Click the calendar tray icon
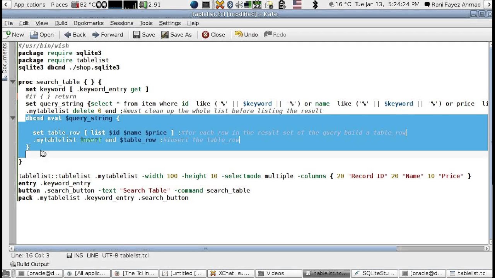The image size is (495, 278). point(257,5)
